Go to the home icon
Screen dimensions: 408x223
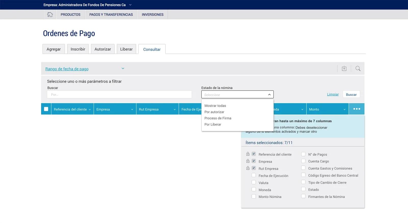[50, 15]
